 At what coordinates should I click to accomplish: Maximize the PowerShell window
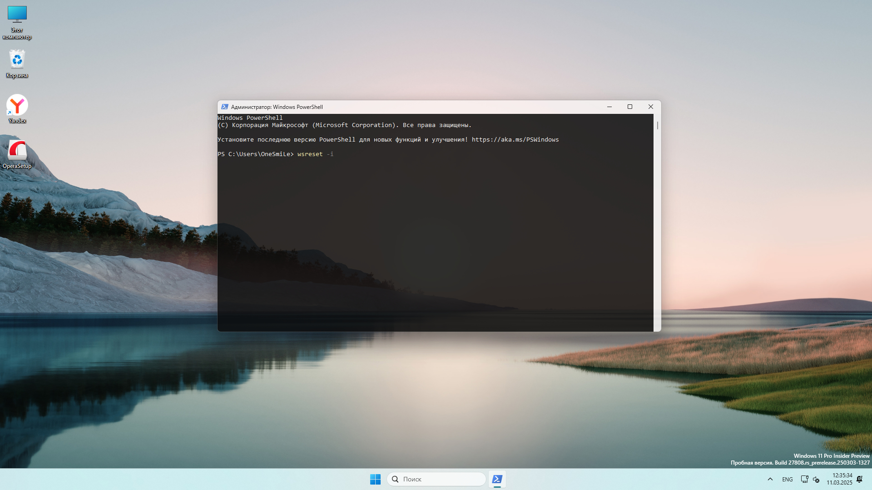[x=630, y=107]
